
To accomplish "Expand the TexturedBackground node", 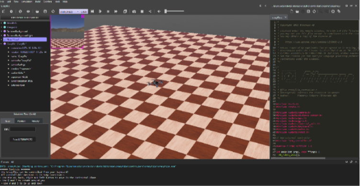I will point(1,31).
